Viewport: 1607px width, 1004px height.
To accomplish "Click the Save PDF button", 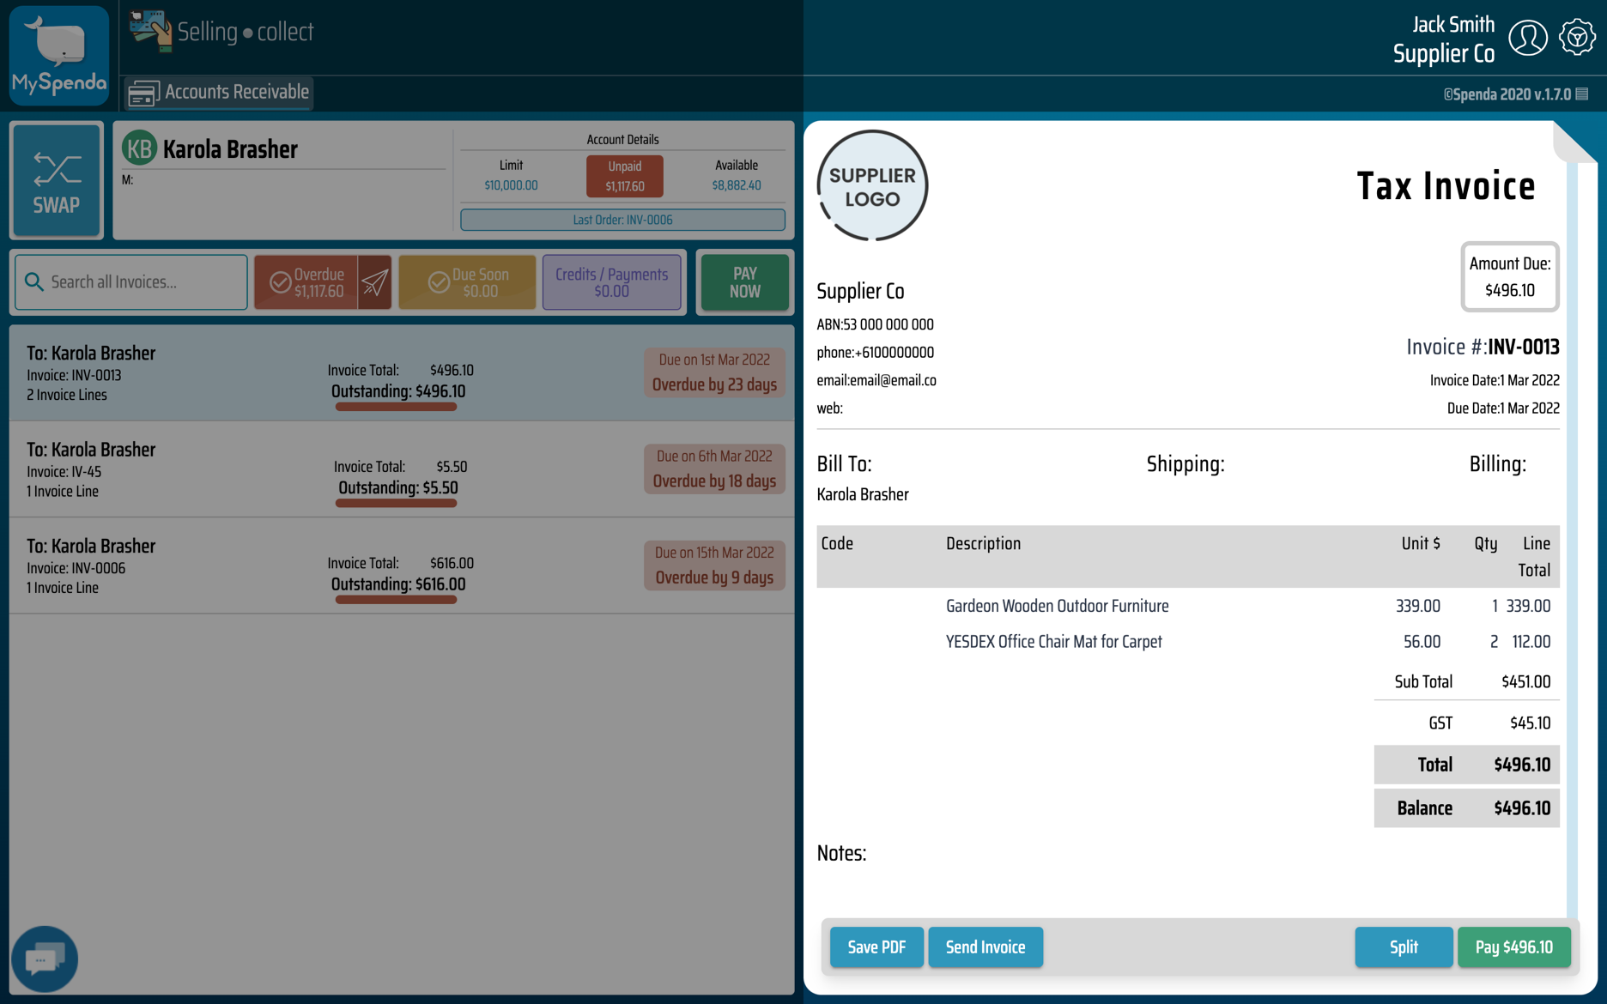I will pyautogui.click(x=876, y=947).
